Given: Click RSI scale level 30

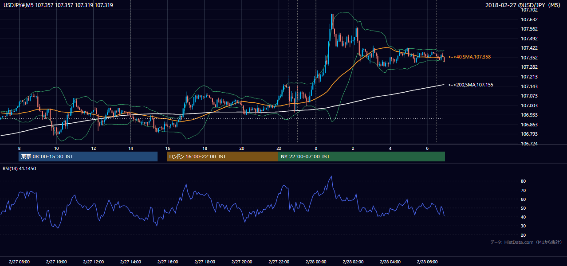Looking at the screenshot, I should (524, 226).
